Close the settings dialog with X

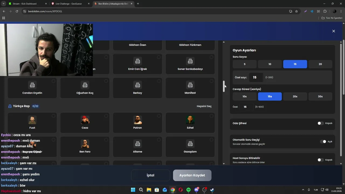click(x=334, y=31)
